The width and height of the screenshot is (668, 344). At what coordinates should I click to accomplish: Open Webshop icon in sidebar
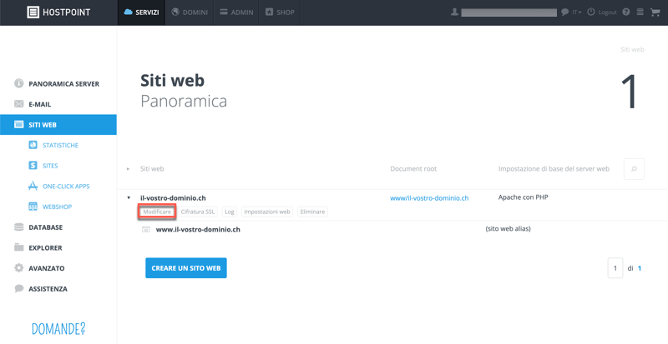(33, 207)
